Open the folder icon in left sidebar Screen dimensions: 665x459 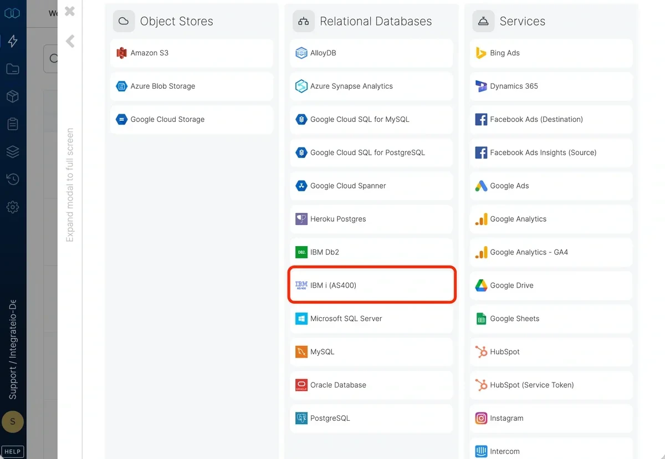tap(13, 69)
